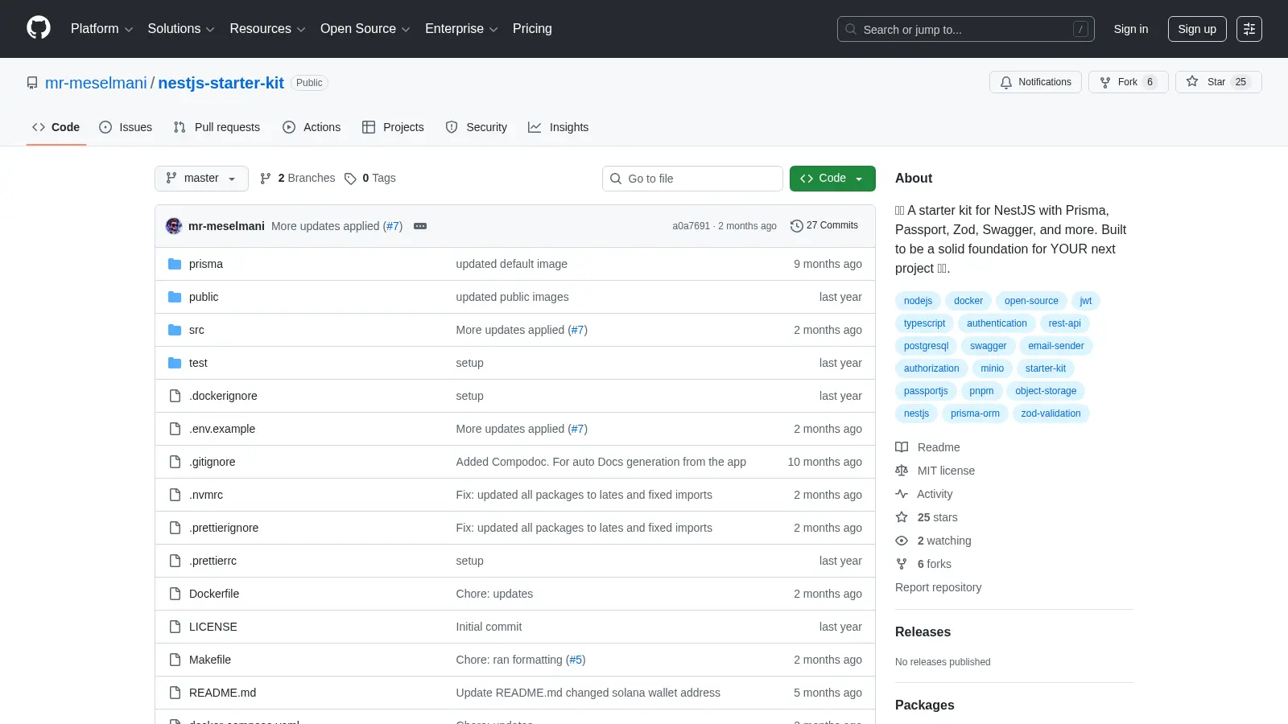Image resolution: width=1288 pixels, height=724 pixels.
Task: Click the docker topic tag
Action: click(968, 301)
